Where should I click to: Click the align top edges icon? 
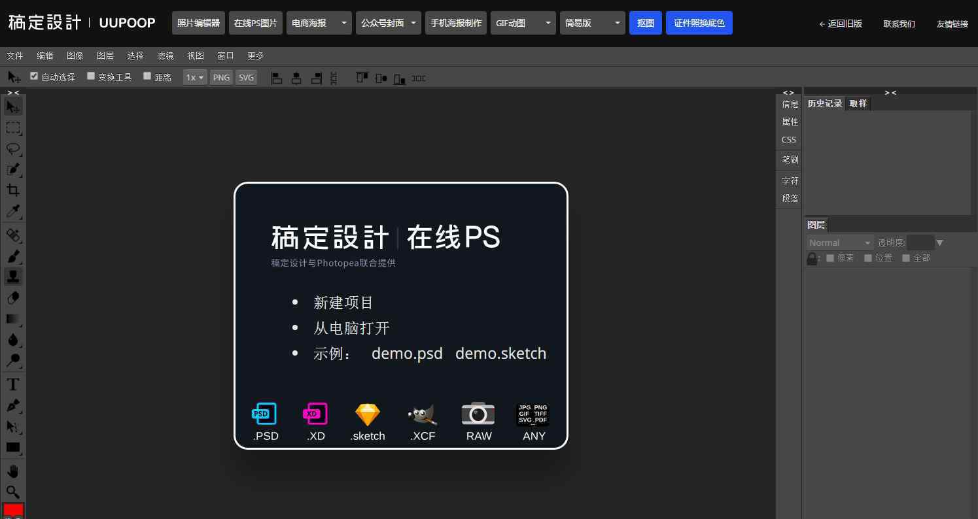tap(362, 78)
